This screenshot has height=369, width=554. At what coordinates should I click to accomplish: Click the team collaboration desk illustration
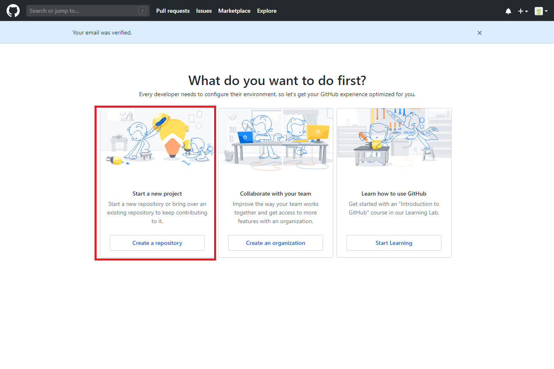[276, 140]
